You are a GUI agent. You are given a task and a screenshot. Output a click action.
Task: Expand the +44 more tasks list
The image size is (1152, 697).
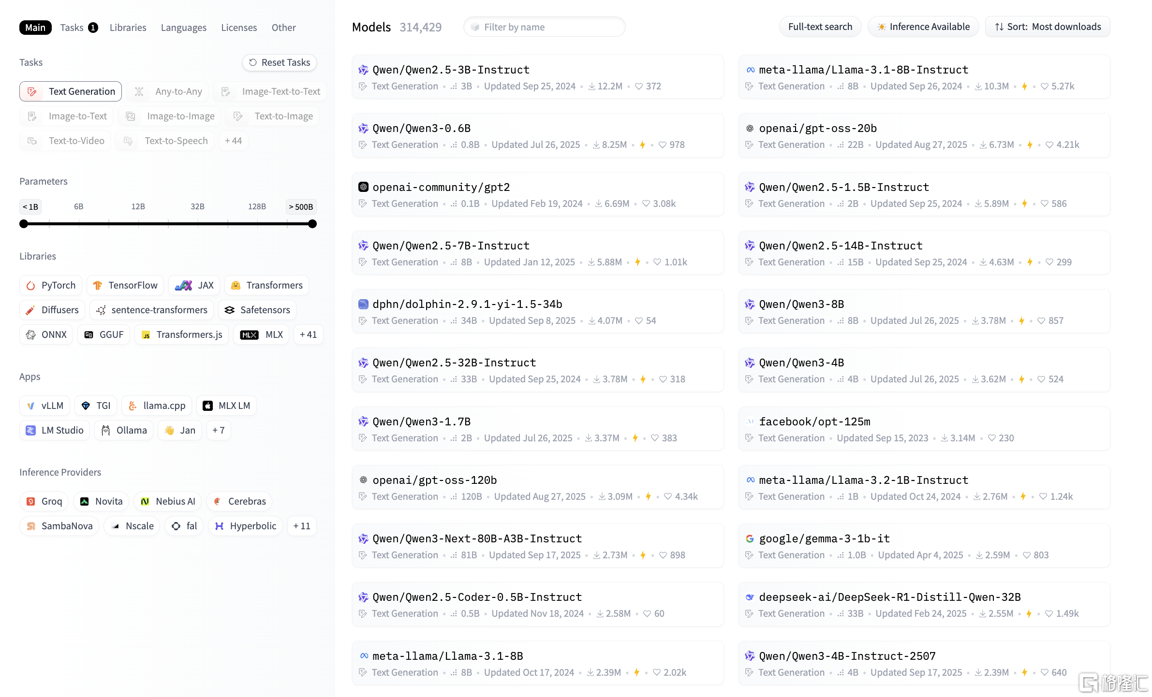point(233,141)
